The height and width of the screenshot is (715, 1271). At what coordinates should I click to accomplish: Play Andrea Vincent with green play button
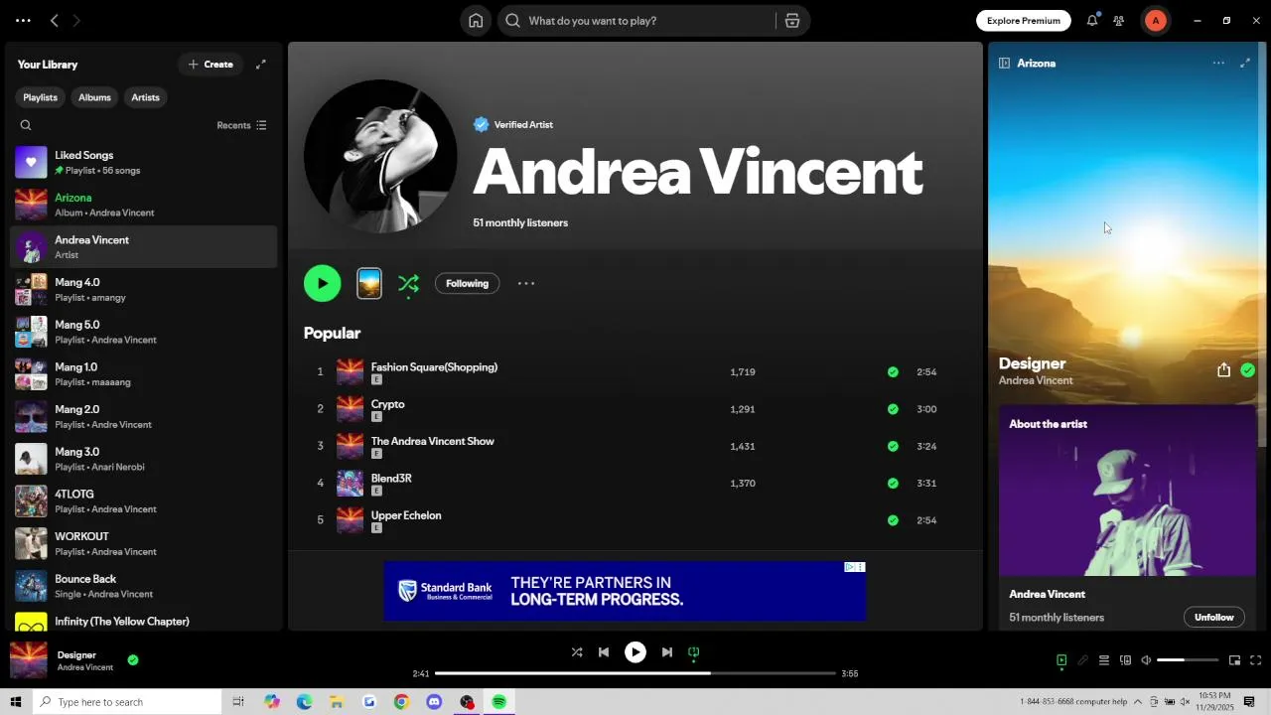[x=322, y=283]
